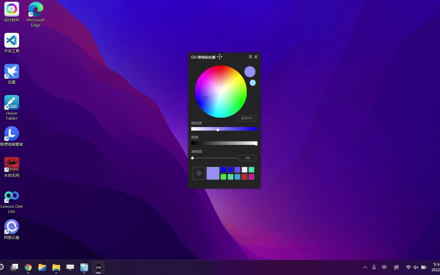Choose the pure blue swatch in first row
440x275 pixels.
click(223, 170)
